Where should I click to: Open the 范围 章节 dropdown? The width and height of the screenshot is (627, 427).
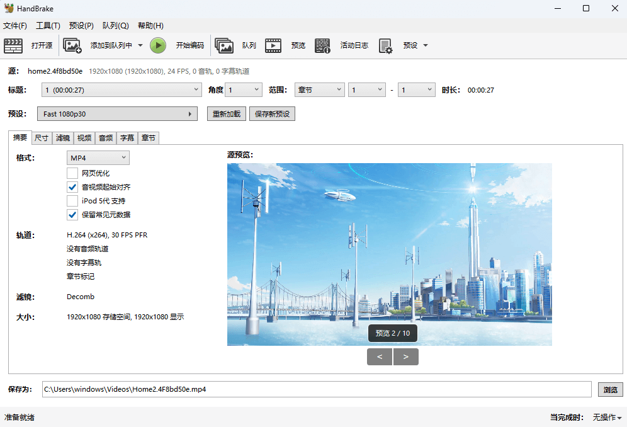coord(320,89)
